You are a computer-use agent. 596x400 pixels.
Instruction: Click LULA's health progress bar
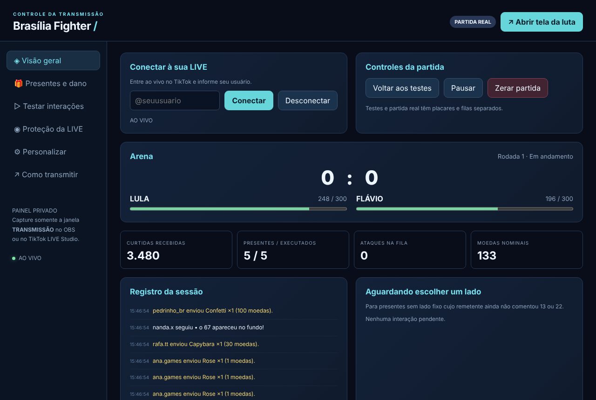click(x=238, y=209)
